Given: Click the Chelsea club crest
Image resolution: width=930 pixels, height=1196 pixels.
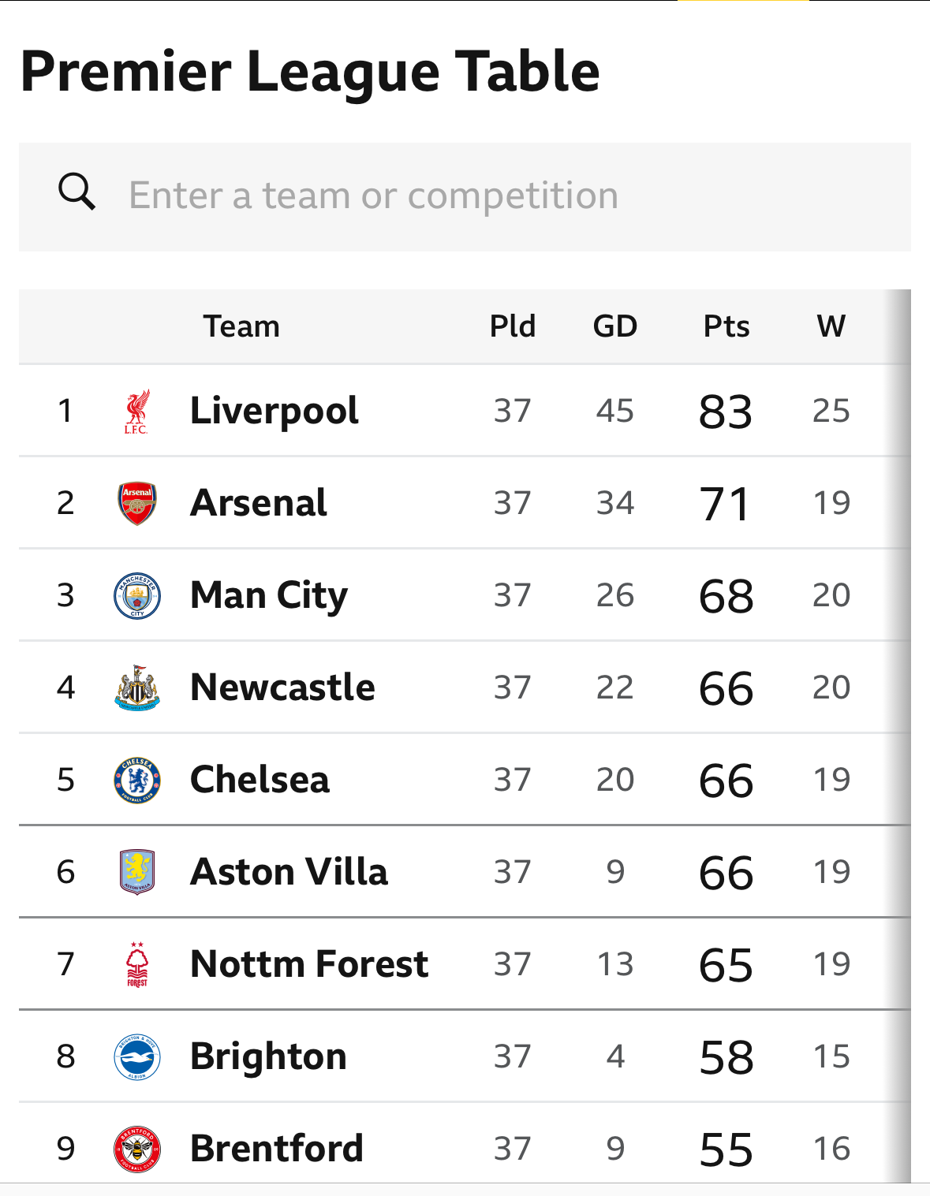Looking at the screenshot, I should (137, 781).
